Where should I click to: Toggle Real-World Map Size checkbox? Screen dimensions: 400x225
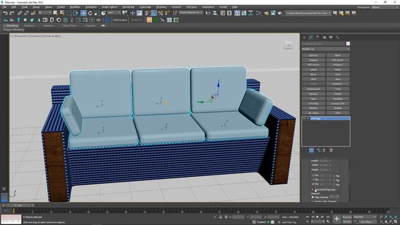tap(312, 190)
